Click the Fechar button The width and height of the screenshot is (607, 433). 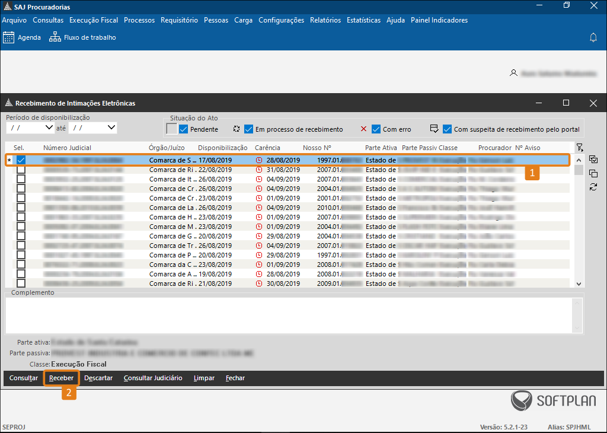tap(235, 378)
